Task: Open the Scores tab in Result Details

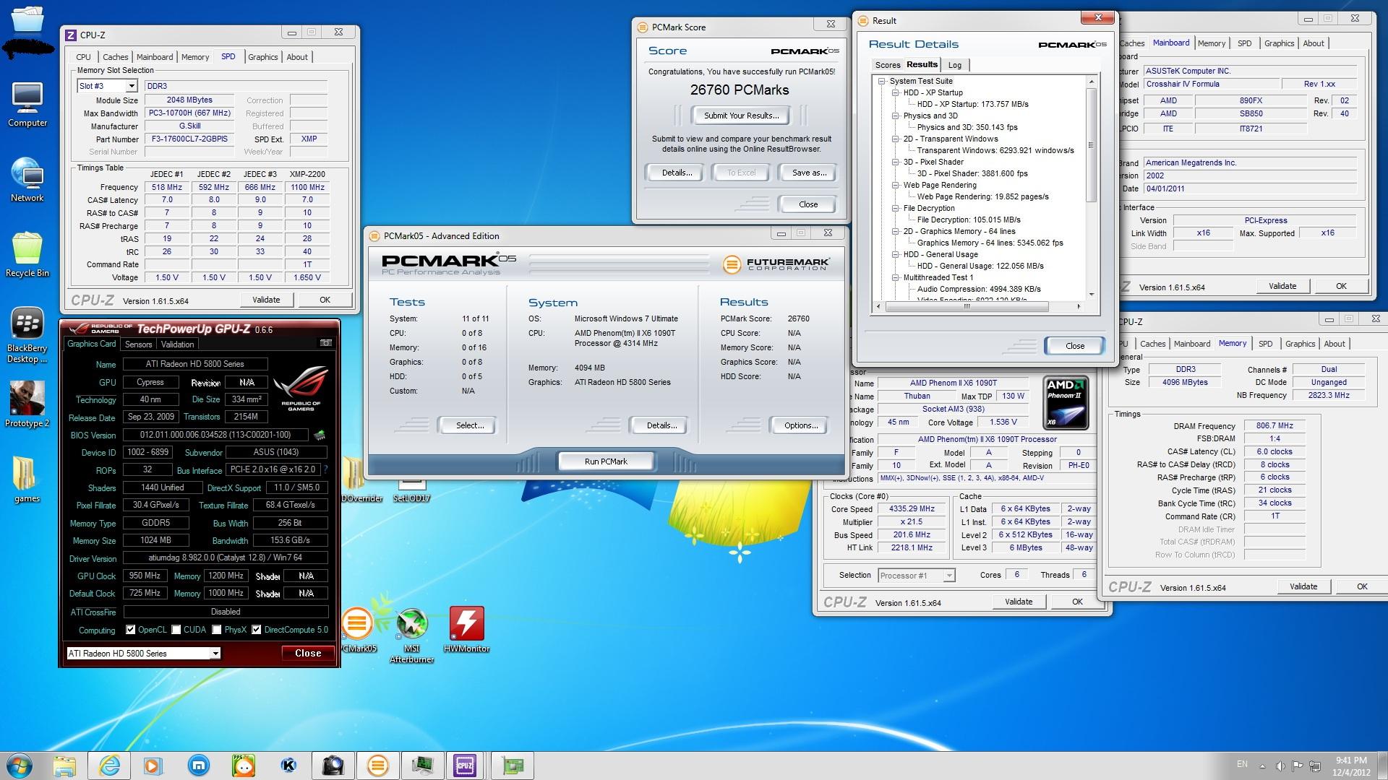Action: pyautogui.click(x=888, y=65)
